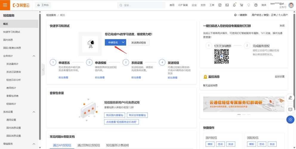This screenshot has height=149, width=296.
Task: Click 前往查看 under step 申请模板
Action: pos(100,77)
